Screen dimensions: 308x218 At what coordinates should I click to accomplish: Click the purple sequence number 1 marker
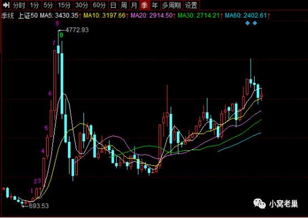(x=32, y=191)
